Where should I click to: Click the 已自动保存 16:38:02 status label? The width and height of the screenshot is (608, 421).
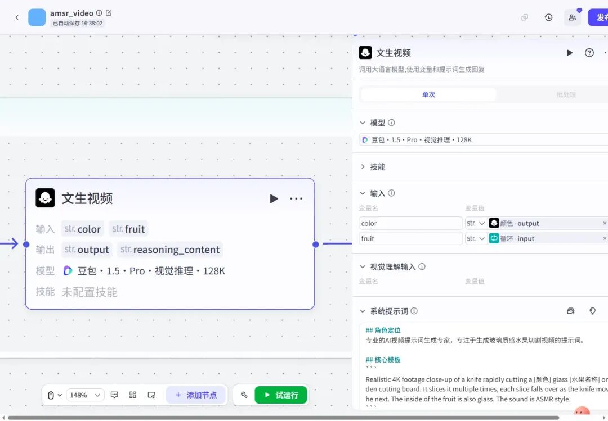pyautogui.click(x=78, y=23)
